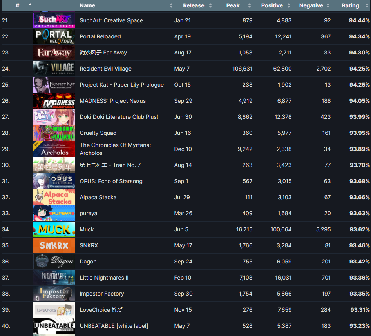Viewport: 371px width, 336px height.
Task: Select Doki Doki negative count 423
Action: pyautogui.click(x=326, y=117)
